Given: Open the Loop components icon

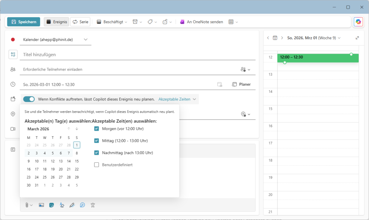Looking at the screenshot, I should 83,205.
